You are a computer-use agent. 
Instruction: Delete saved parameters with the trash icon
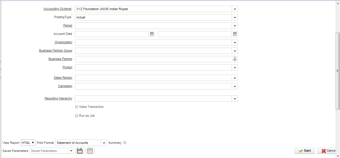point(90,151)
